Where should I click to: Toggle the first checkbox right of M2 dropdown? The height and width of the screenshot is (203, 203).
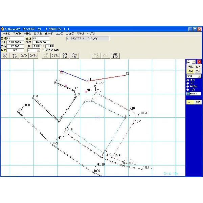pyautogui.click(x=43, y=50)
